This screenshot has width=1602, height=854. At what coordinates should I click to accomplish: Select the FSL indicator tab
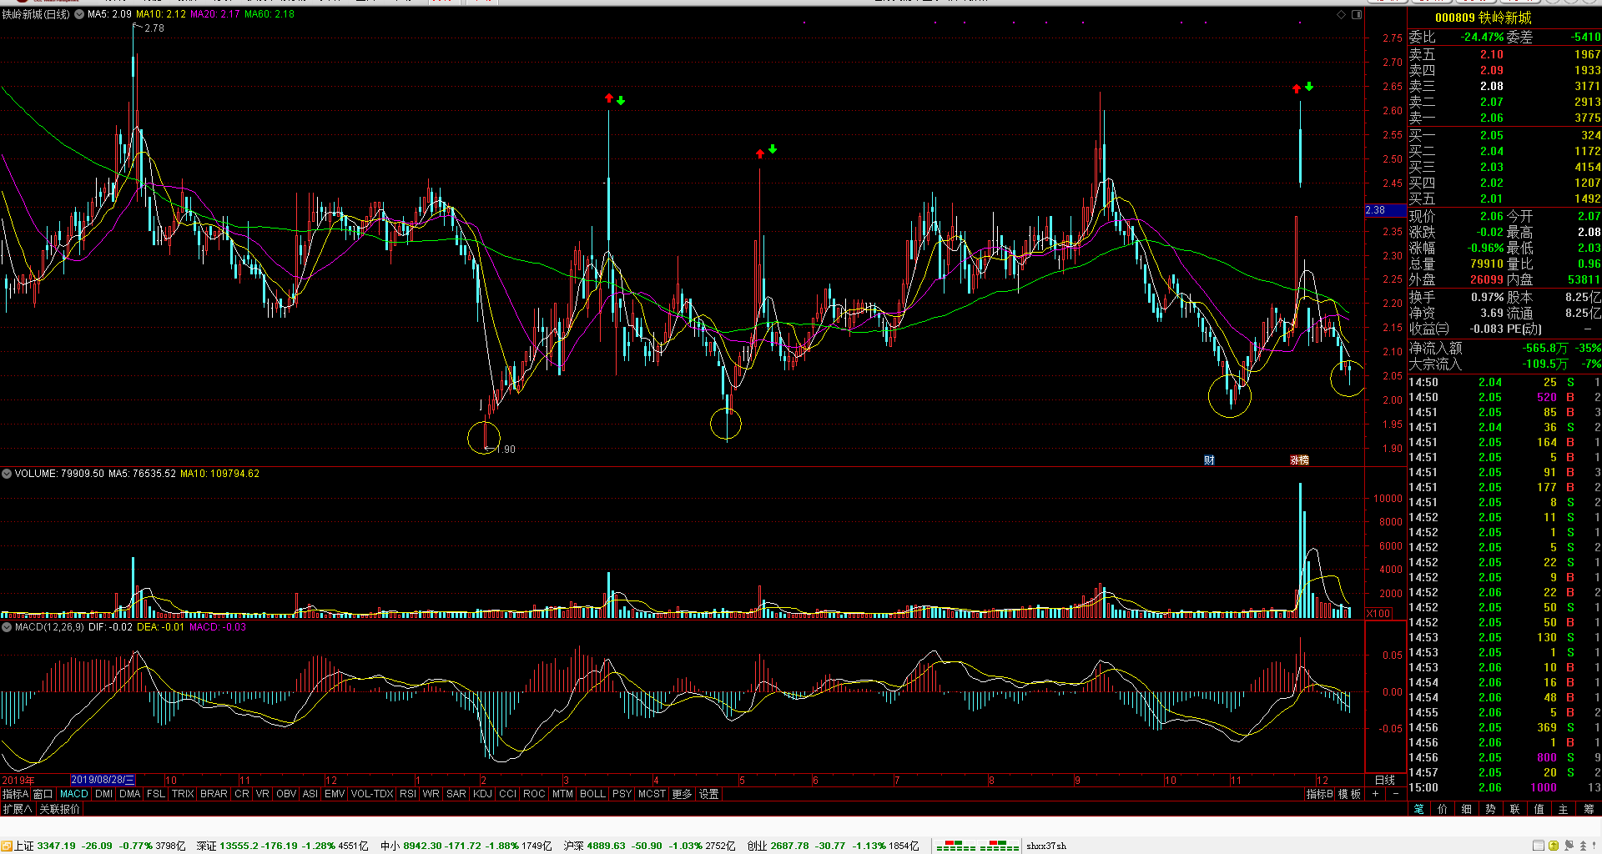click(x=156, y=794)
